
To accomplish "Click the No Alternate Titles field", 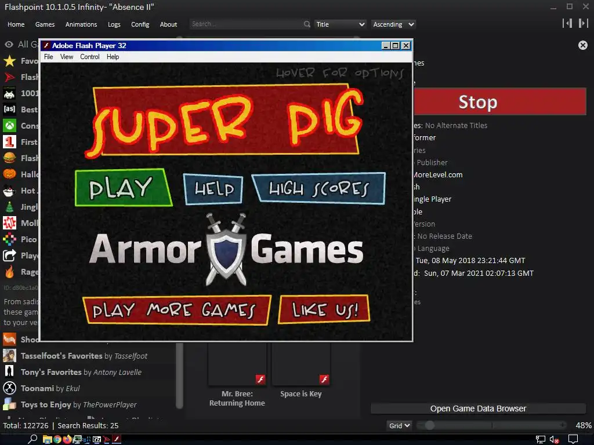I will (456, 125).
